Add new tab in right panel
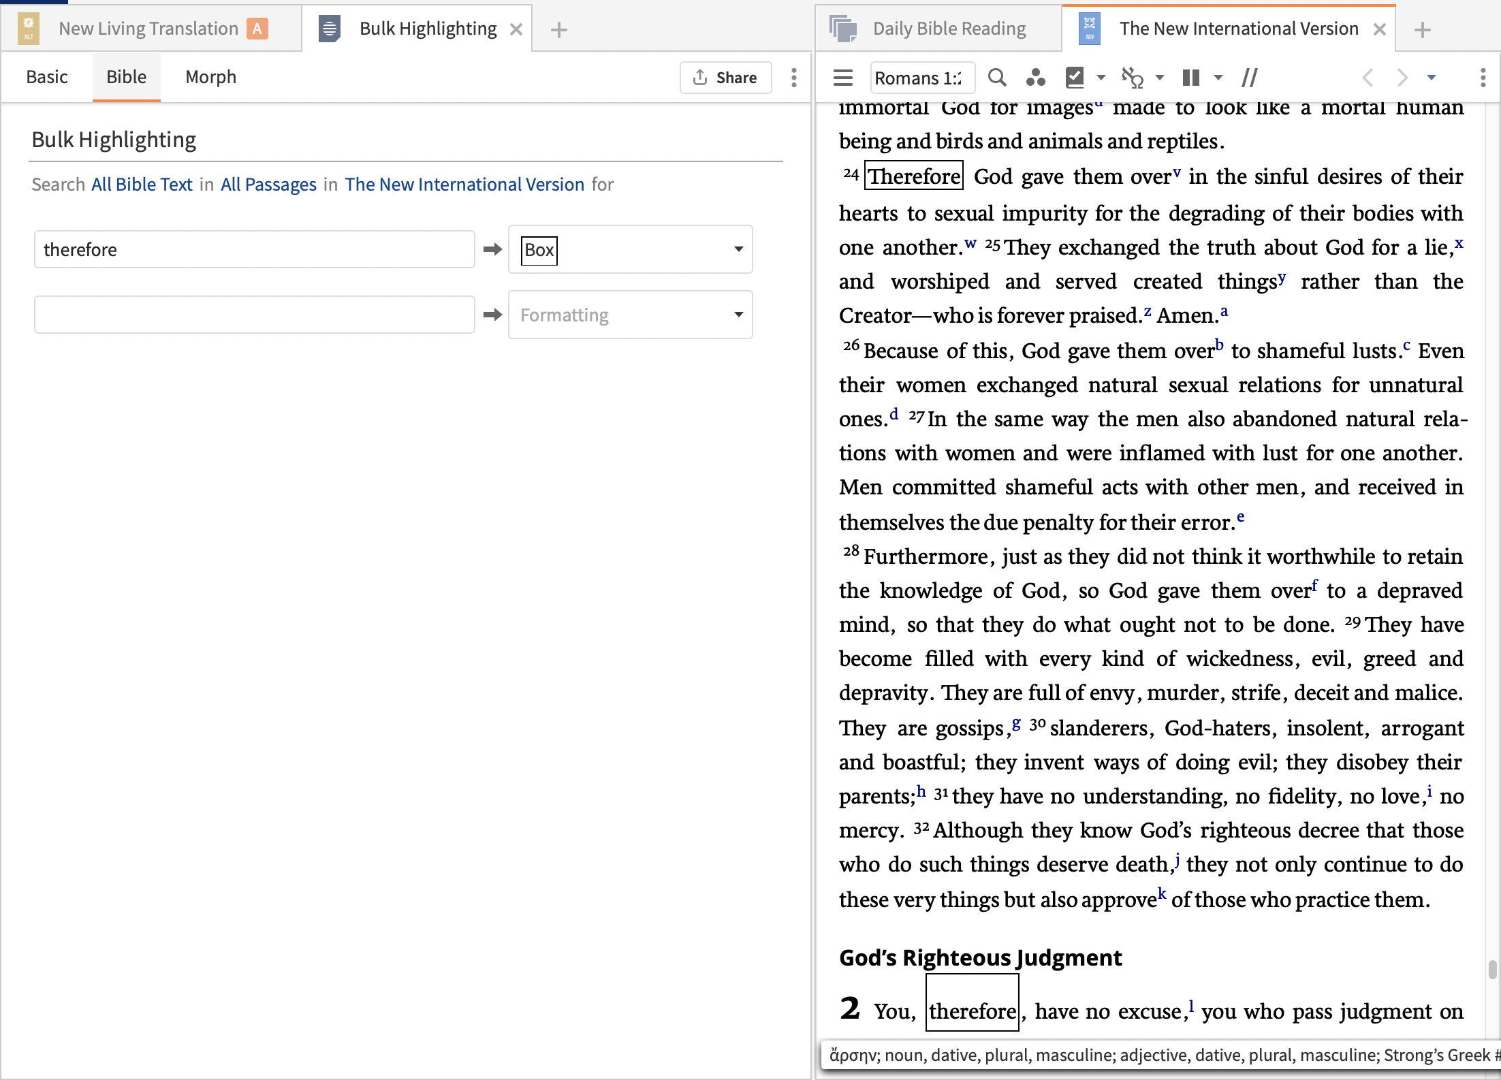This screenshot has height=1080, width=1501. [1422, 29]
